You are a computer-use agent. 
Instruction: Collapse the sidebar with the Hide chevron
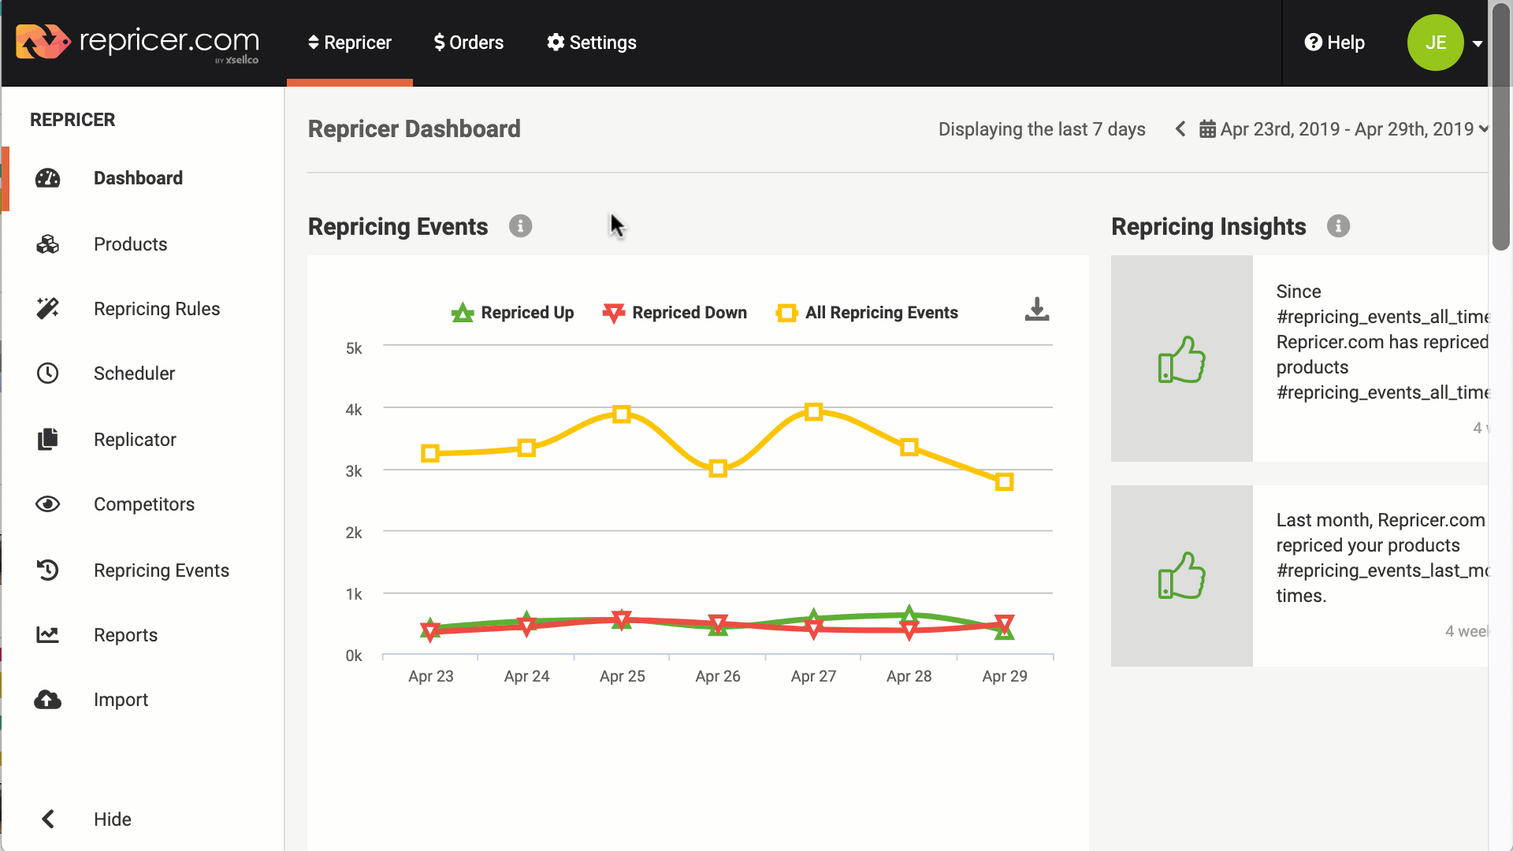[48, 819]
